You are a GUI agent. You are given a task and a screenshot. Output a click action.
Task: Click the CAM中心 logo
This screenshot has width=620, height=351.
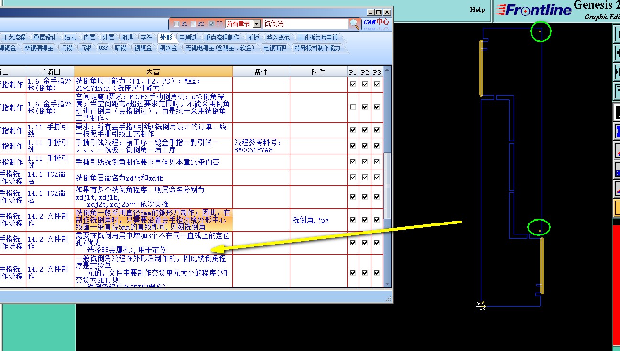(376, 23)
